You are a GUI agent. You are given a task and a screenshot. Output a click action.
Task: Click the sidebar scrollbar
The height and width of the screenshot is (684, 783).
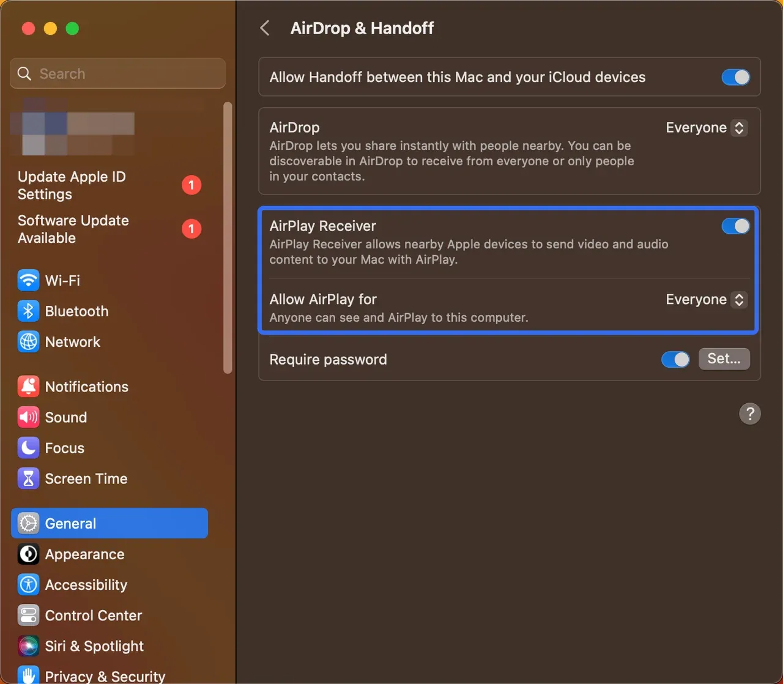228,237
